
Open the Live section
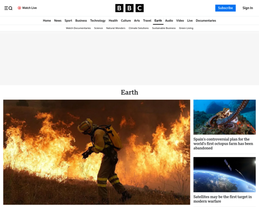click(190, 21)
